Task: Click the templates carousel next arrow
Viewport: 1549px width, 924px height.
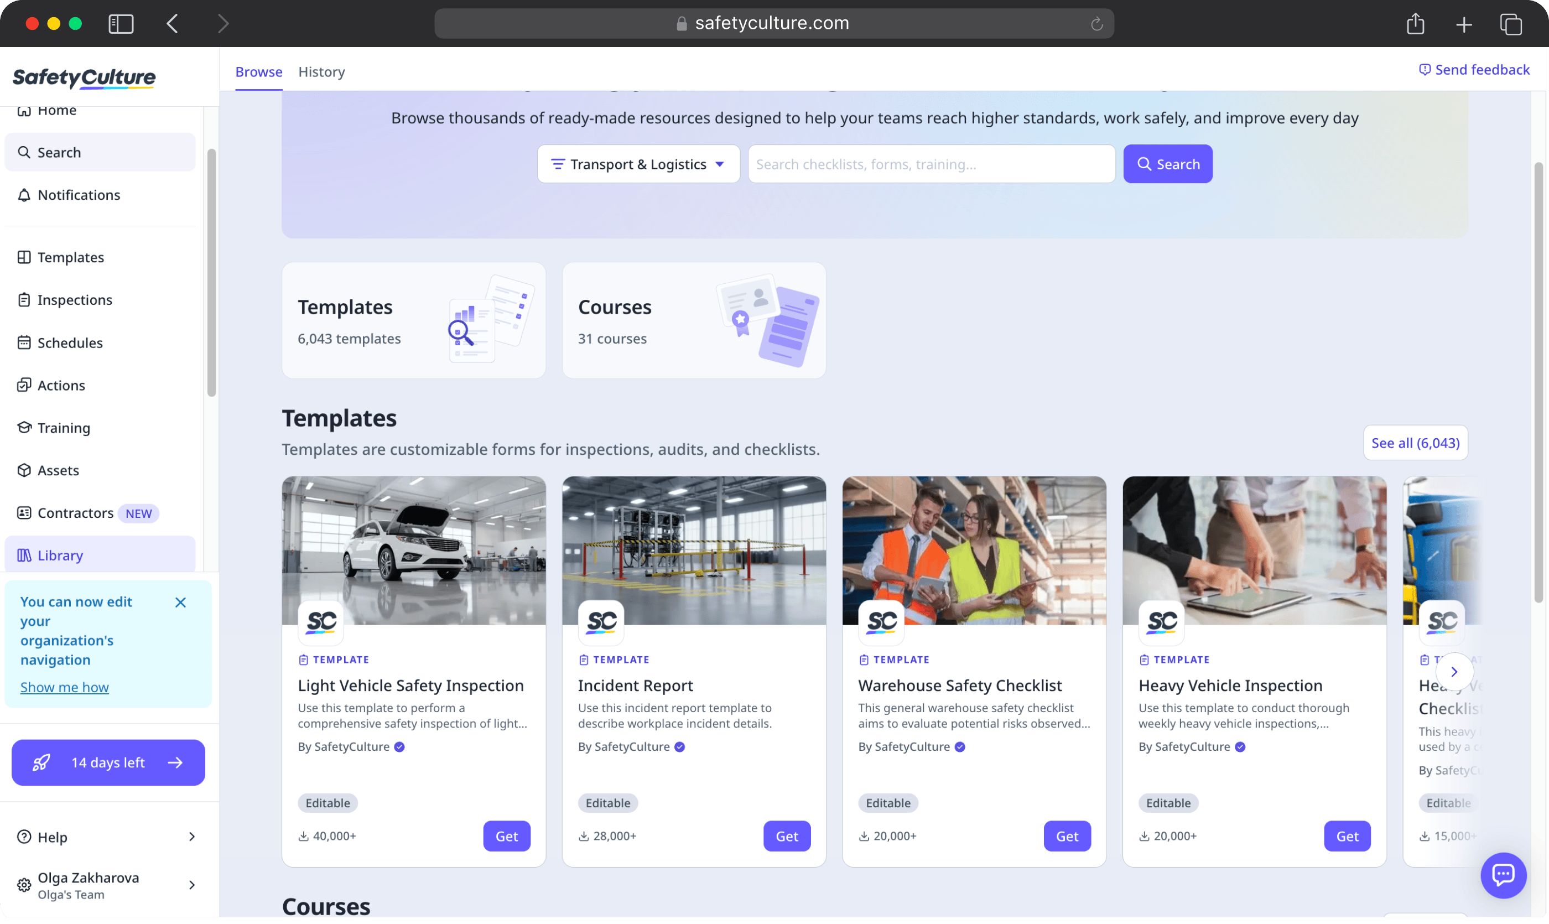Action: pyautogui.click(x=1454, y=671)
